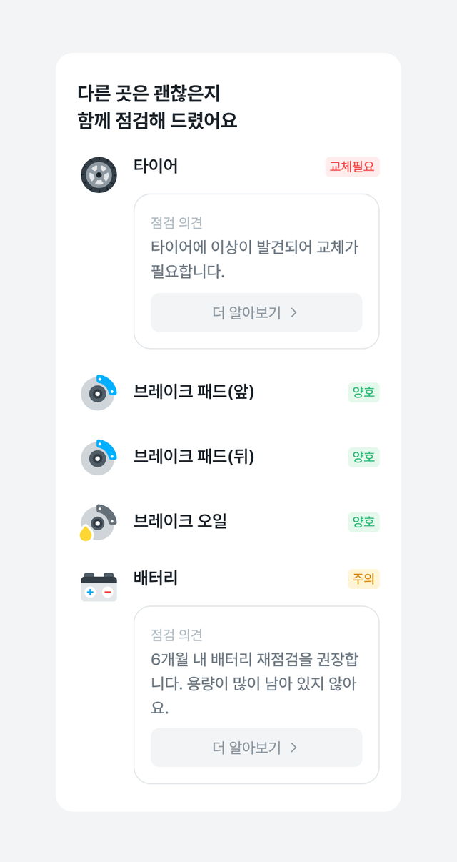Click the battery icon
The image size is (457, 862).
point(99,587)
